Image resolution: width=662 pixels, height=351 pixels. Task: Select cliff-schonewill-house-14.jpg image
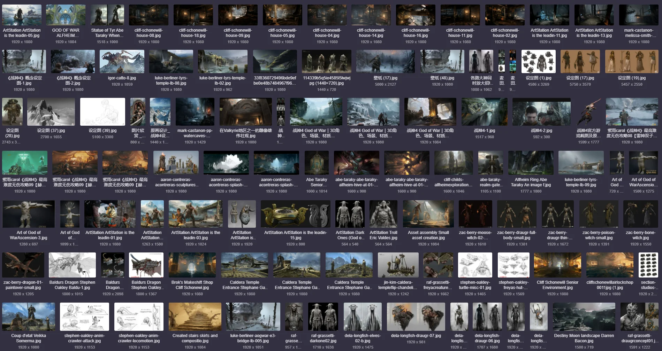(x=371, y=15)
